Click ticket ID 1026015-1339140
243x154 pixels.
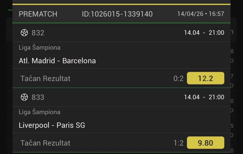[117, 14]
